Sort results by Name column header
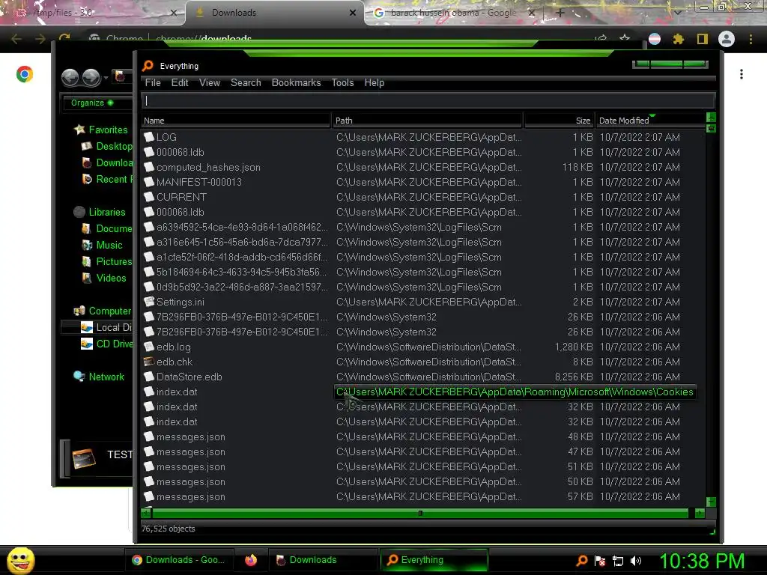 pyautogui.click(x=236, y=121)
